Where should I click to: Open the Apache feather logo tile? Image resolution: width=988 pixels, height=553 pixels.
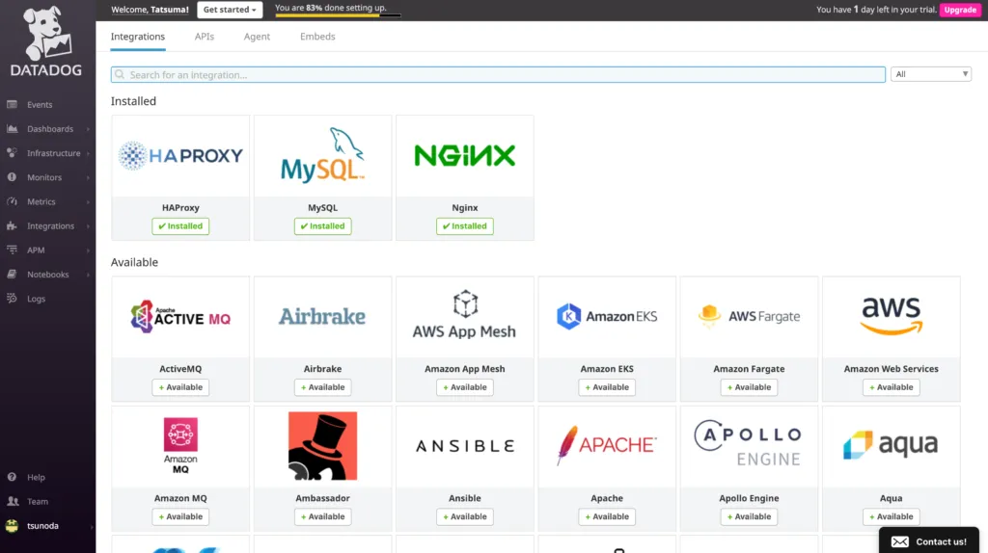click(x=607, y=445)
